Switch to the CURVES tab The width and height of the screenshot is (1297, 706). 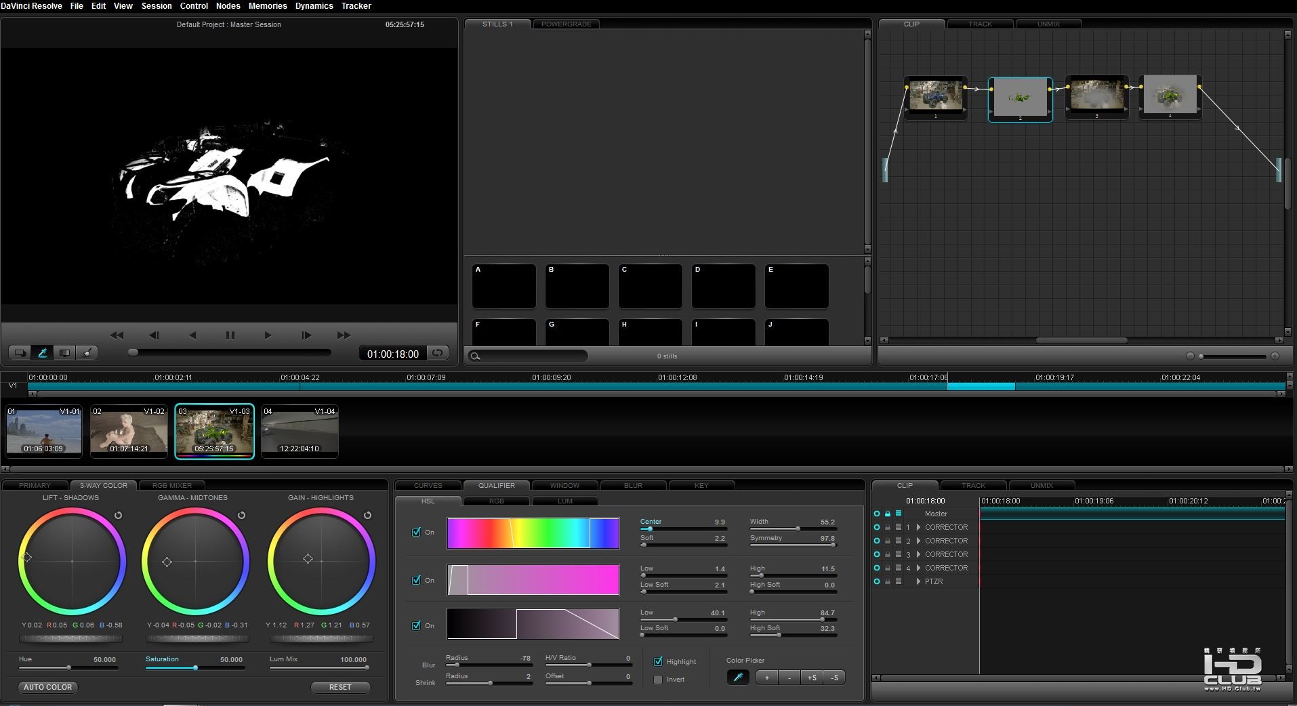pos(428,485)
